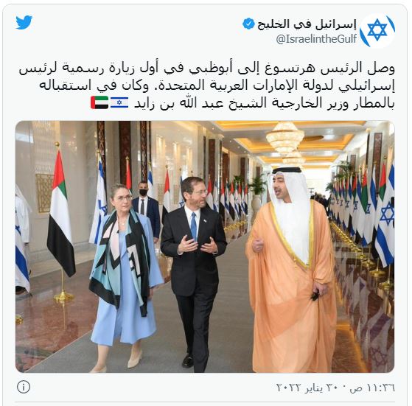Open the info circle icon below photo
412x406 pixels.
point(24,387)
